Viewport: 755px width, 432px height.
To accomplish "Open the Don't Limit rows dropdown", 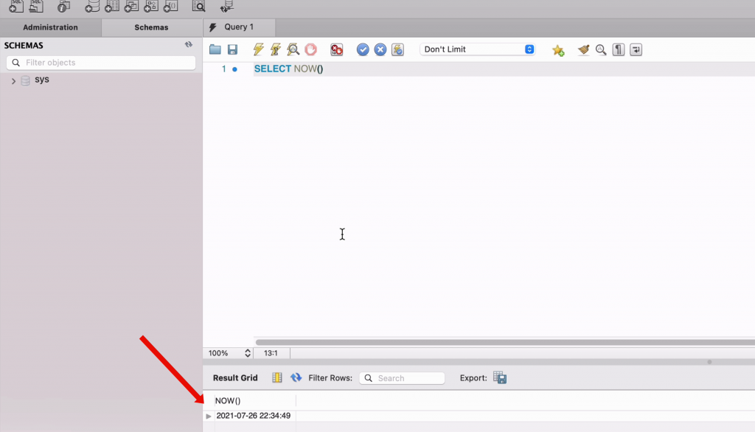I will click(x=477, y=49).
